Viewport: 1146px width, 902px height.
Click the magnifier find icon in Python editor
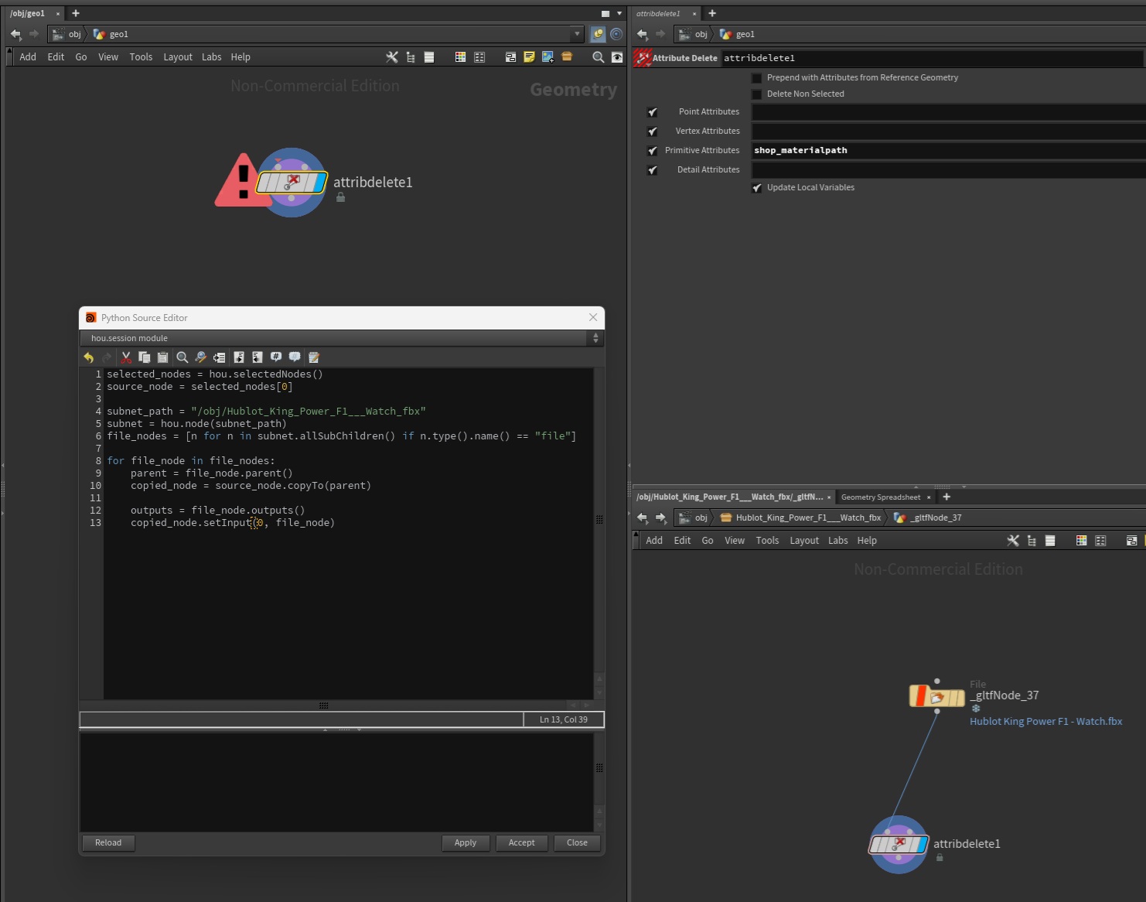pos(182,357)
